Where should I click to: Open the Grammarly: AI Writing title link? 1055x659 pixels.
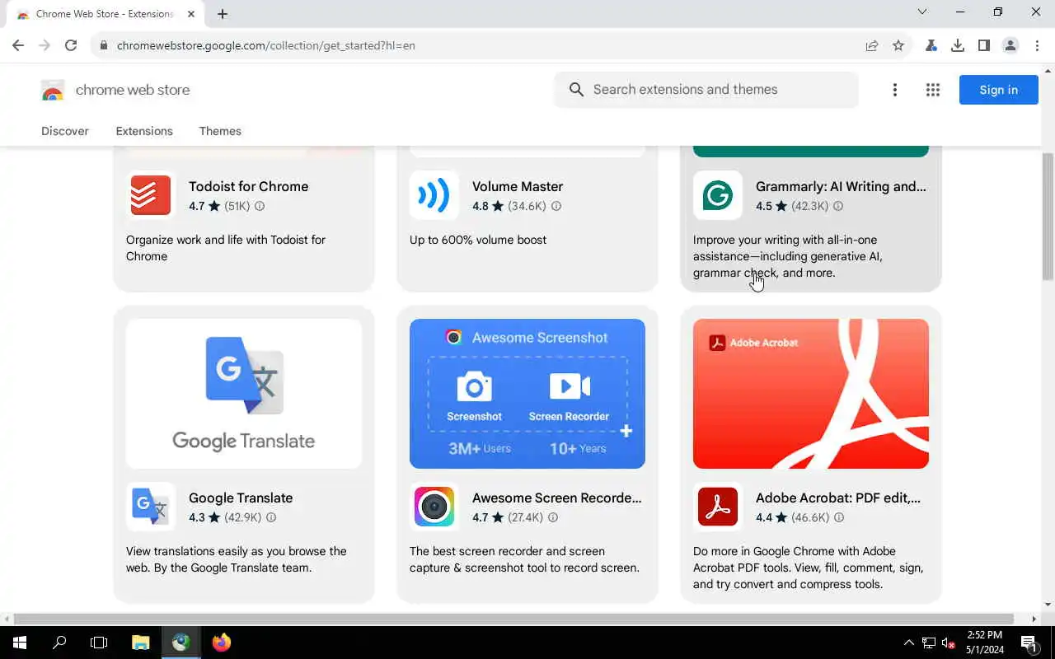coord(841,186)
